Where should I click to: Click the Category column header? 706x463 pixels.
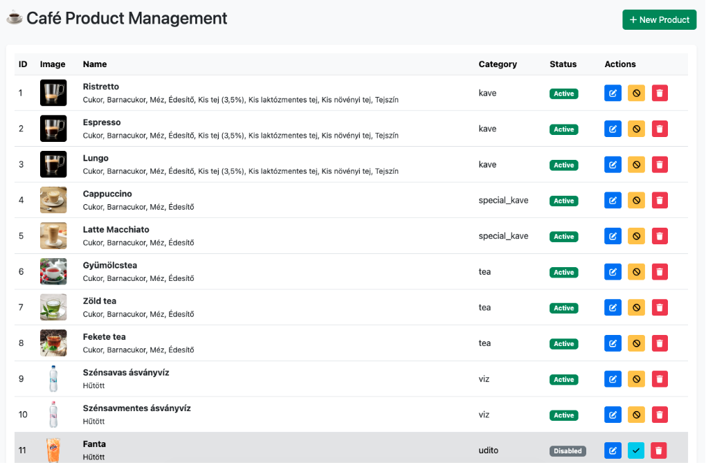498,64
